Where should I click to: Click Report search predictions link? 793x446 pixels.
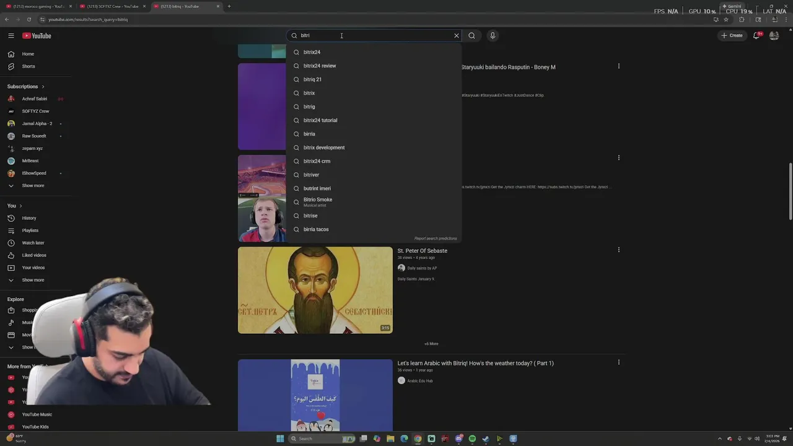click(x=436, y=238)
